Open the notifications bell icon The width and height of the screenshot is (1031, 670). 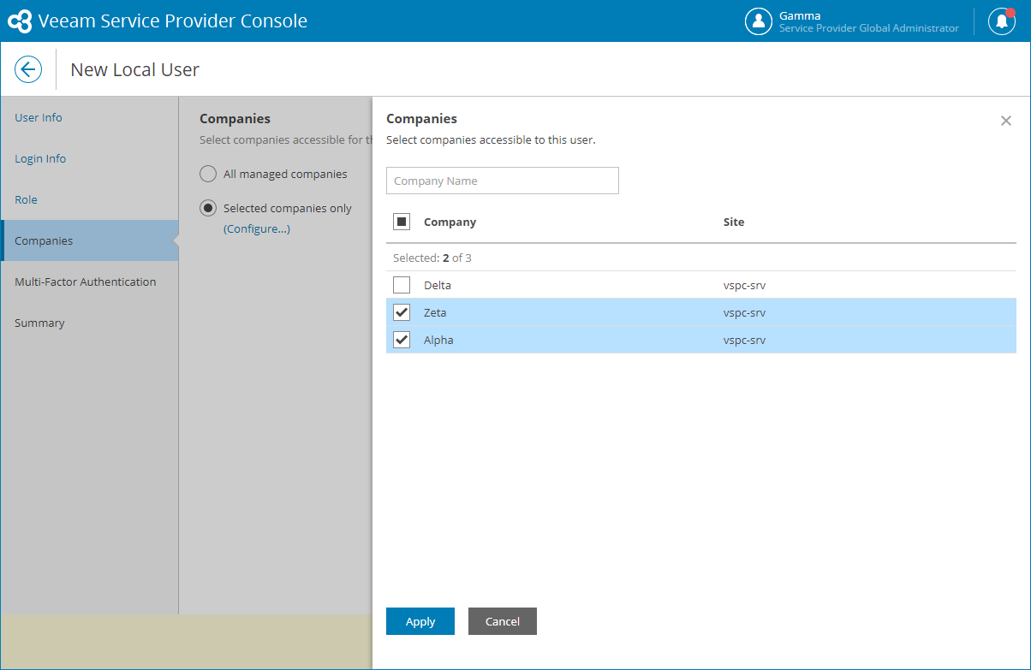click(x=1001, y=21)
